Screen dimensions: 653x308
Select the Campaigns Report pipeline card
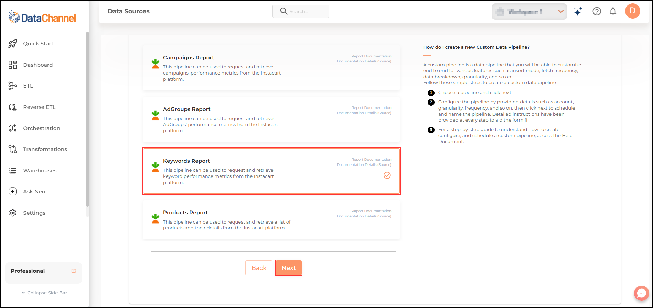pyautogui.click(x=271, y=68)
